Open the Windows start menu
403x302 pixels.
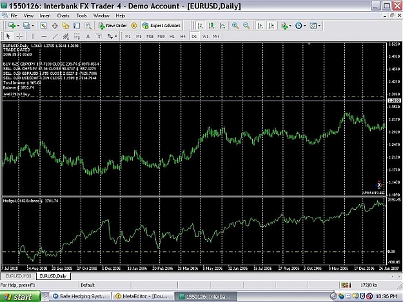[x=20, y=297]
